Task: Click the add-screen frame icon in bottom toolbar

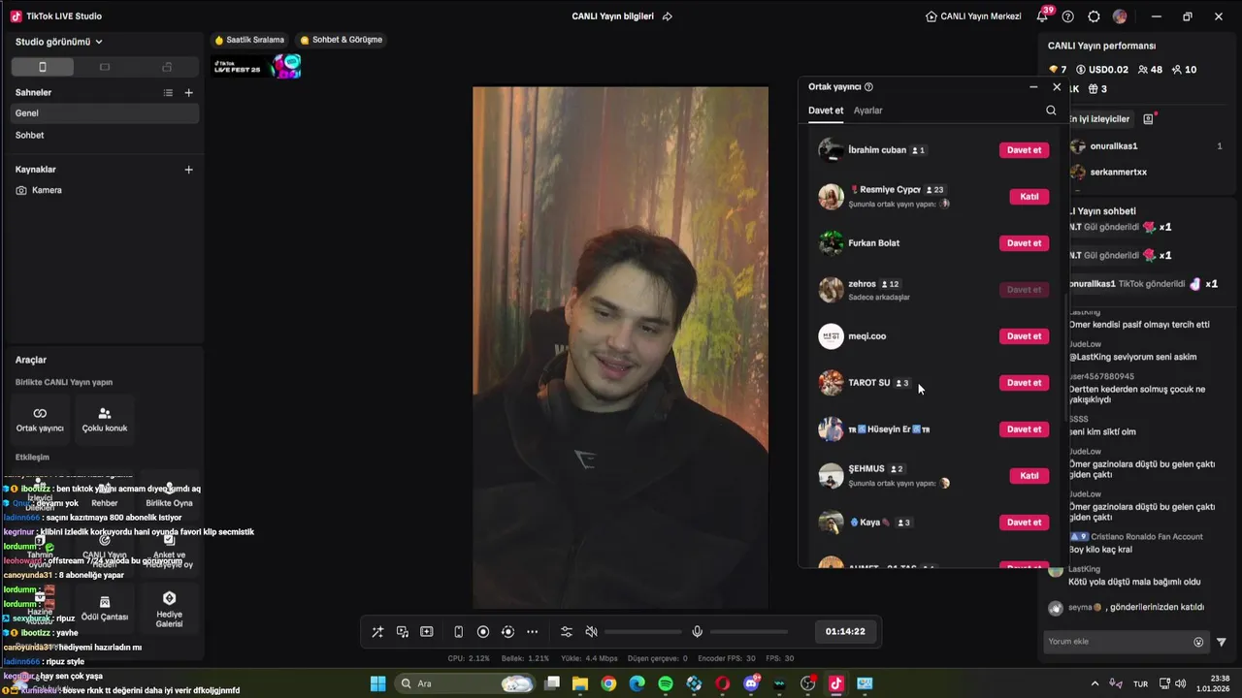Action: pyautogui.click(x=426, y=631)
